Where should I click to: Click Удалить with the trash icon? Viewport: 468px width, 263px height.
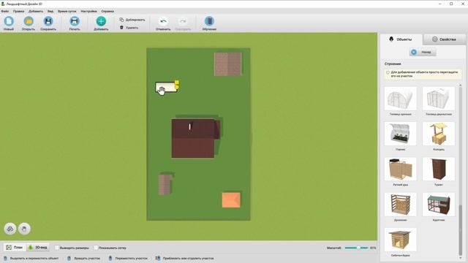coord(129,28)
